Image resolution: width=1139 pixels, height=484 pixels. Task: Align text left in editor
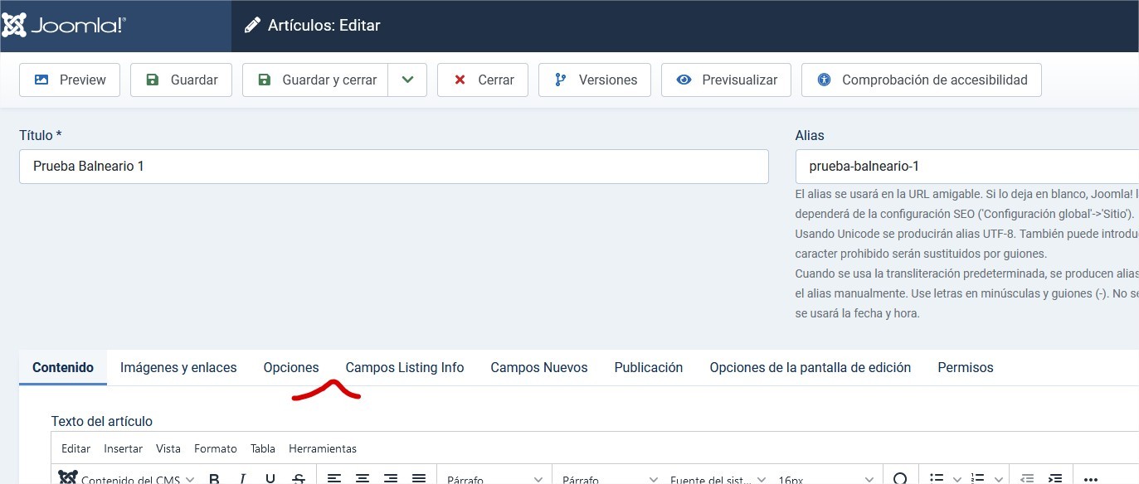coord(334,478)
